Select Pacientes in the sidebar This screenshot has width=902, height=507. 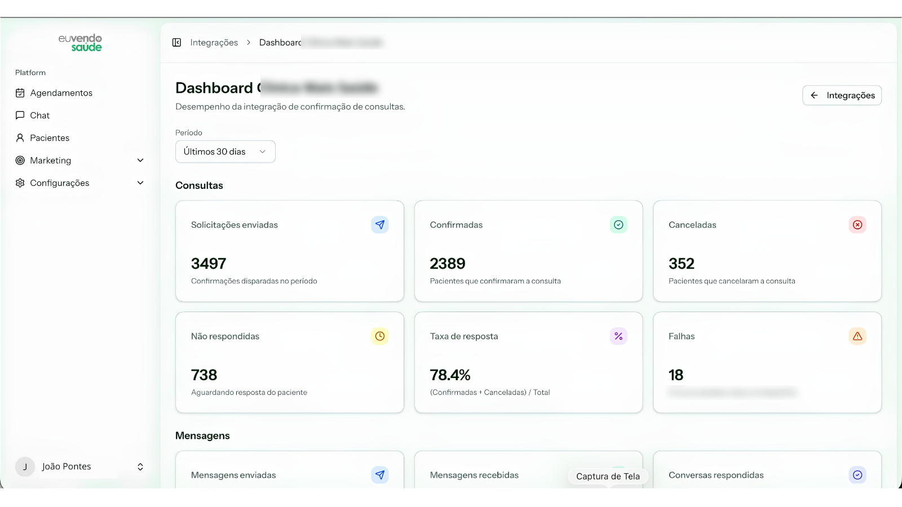click(x=80, y=138)
